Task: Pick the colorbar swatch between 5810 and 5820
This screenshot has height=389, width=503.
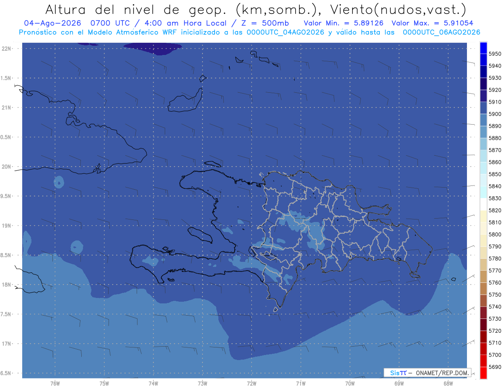Action: coord(483,217)
